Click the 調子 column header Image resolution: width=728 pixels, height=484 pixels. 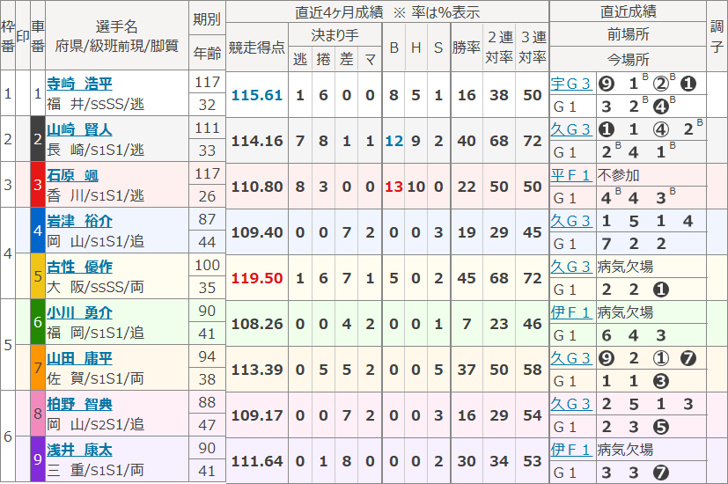pos(717,36)
